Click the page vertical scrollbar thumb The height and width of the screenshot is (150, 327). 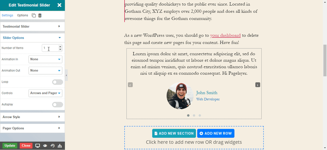tap(325, 61)
